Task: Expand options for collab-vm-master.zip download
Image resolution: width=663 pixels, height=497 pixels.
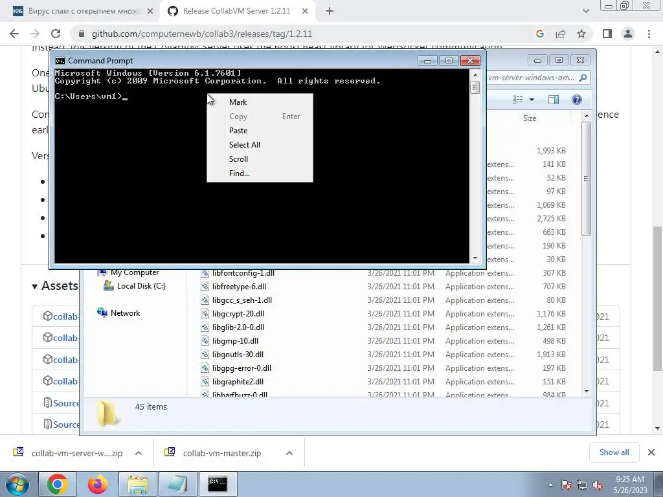Action: point(289,453)
